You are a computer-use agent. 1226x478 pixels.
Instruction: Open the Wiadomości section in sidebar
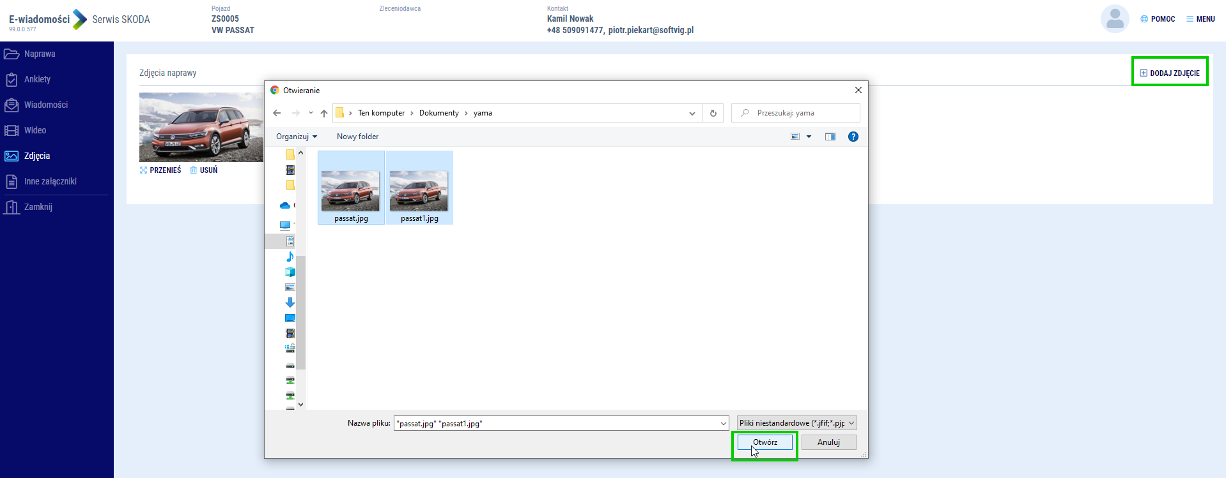(45, 105)
